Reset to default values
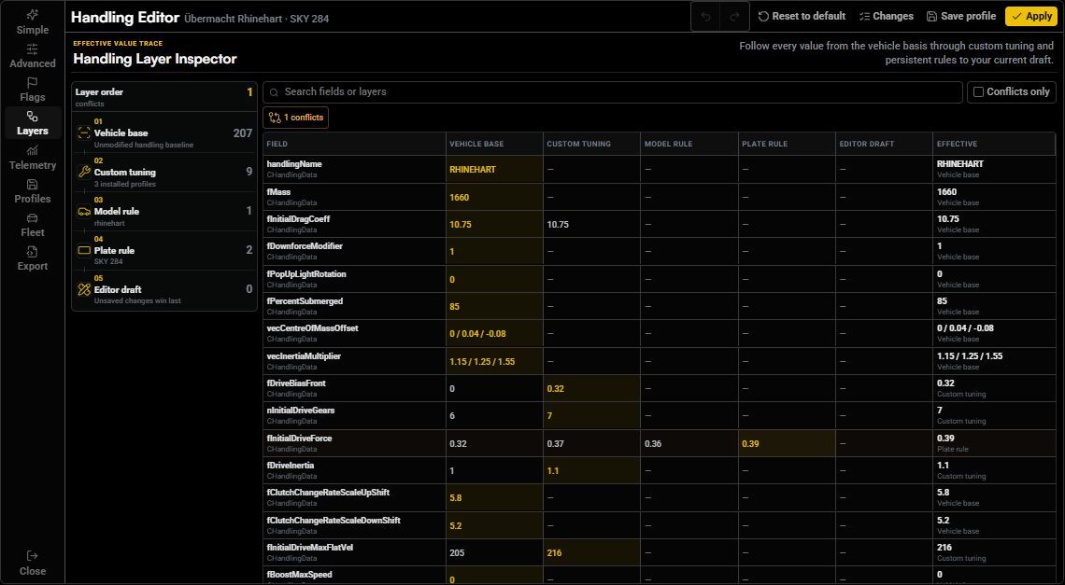1065x585 pixels. [802, 16]
